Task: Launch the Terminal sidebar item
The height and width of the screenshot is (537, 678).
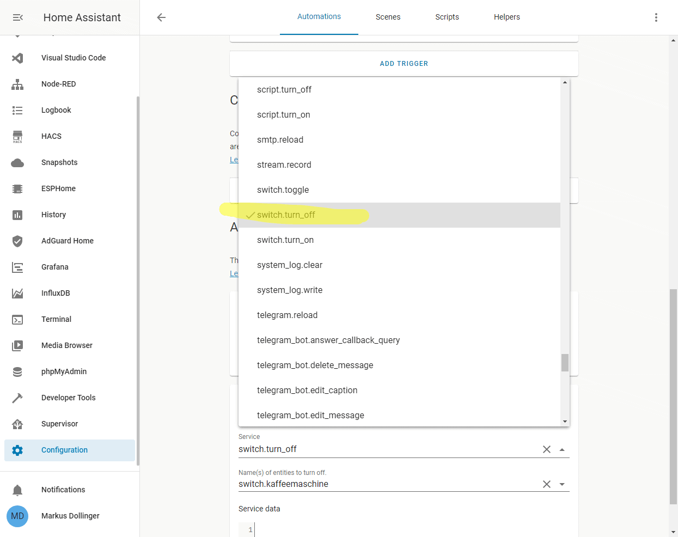Action: [x=18, y=319]
